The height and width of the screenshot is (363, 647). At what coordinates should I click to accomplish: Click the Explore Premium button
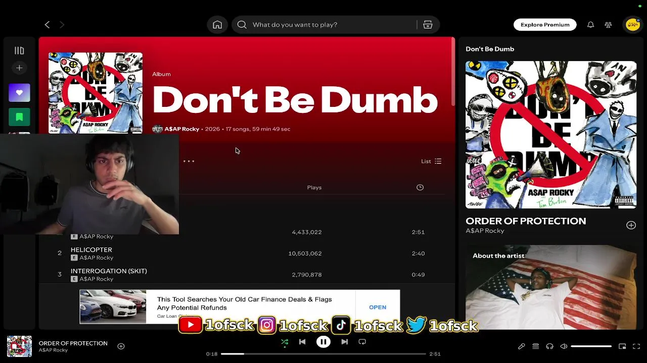545,25
